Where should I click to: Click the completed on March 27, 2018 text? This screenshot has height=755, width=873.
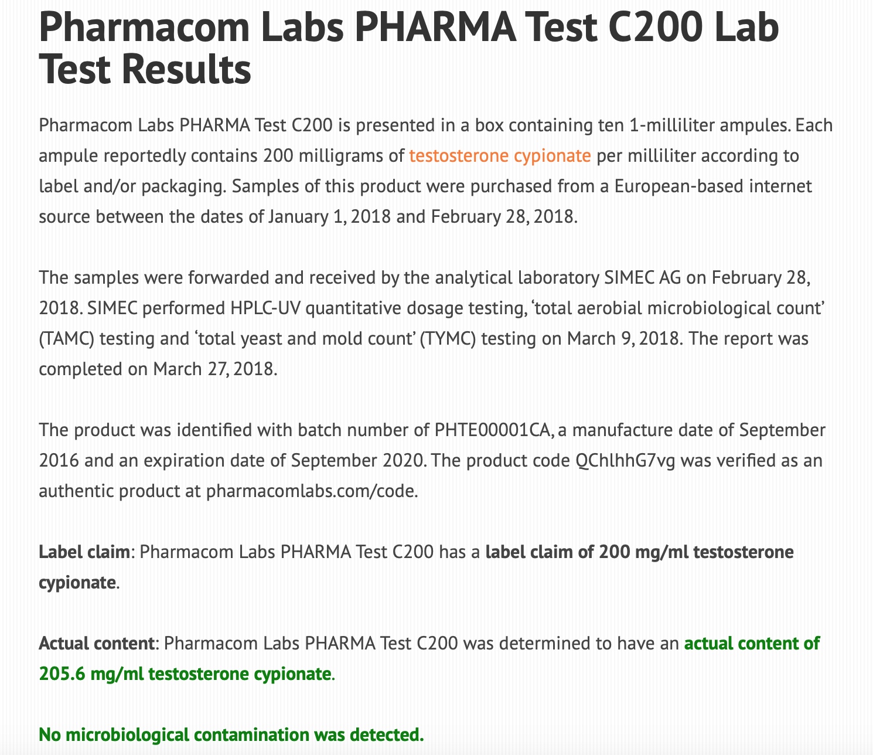pyautogui.click(x=156, y=369)
